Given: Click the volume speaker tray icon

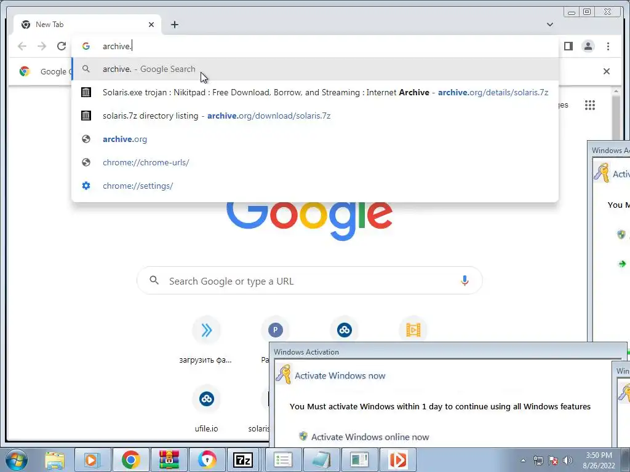Looking at the screenshot, I should point(567,460).
